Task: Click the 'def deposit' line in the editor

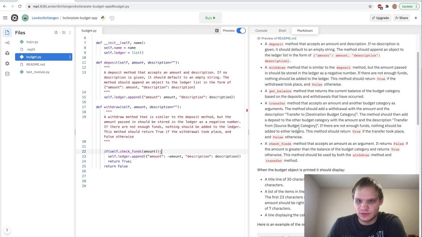Action: (x=137, y=63)
